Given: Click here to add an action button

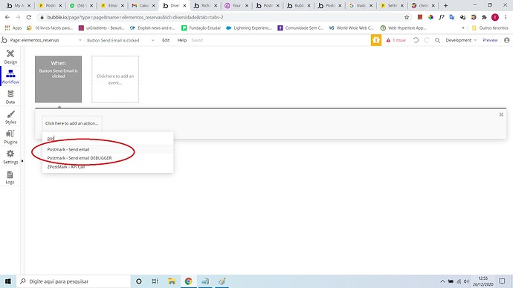Looking at the screenshot, I should [71, 123].
